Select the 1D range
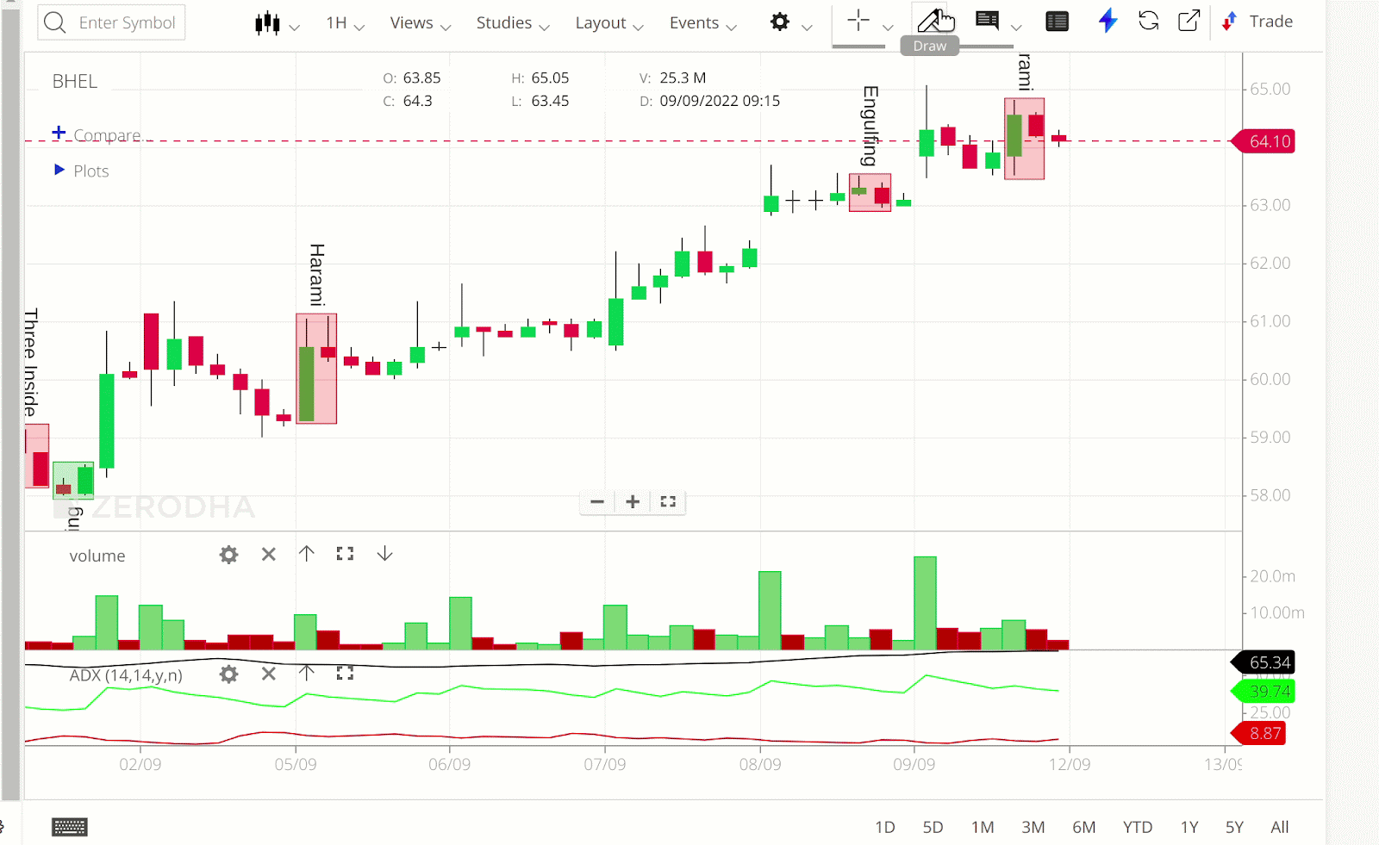The width and height of the screenshot is (1379, 845). (x=885, y=827)
